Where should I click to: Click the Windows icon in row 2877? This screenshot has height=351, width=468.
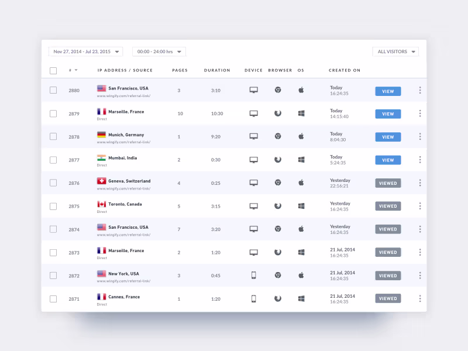(301, 160)
